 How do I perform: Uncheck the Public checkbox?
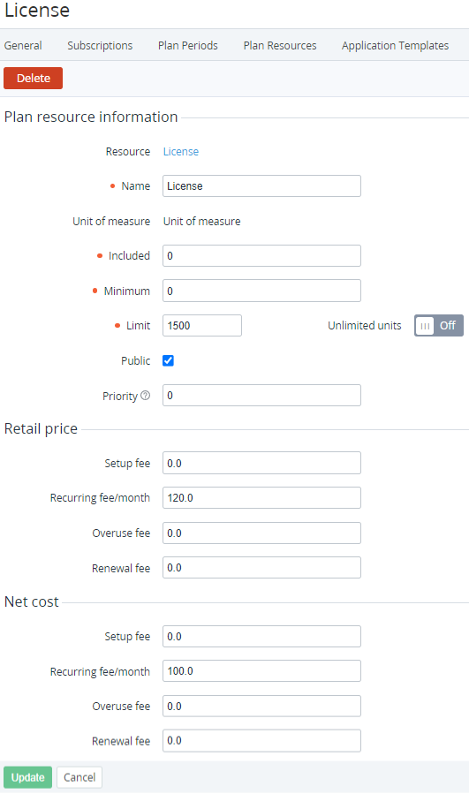pyautogui.click(x=168, y=360)
